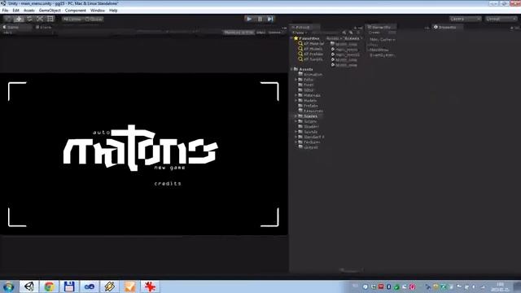Select the Resources folder
Image resolution: width=521 pixels, height=293 pixels.
[x=310, y=111]
